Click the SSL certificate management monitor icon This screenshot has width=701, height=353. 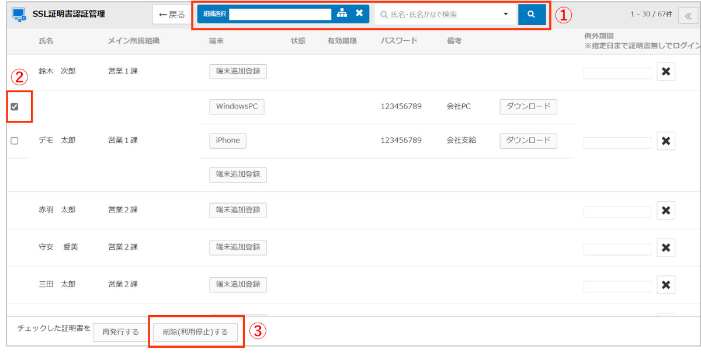tap(19, 15)
